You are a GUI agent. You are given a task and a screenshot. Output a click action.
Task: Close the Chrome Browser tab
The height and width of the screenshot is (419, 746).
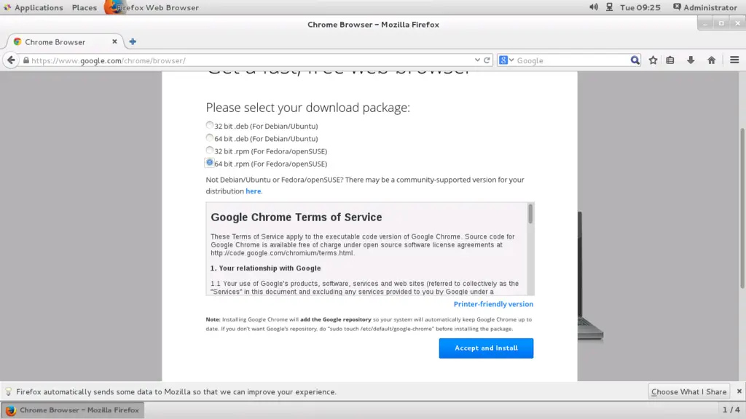pyautogui.click(x=114, y=41)
